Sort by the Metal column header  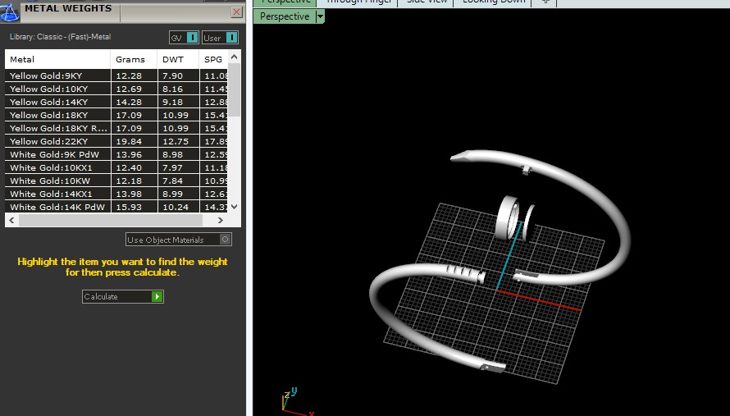[x=57, y=59]
